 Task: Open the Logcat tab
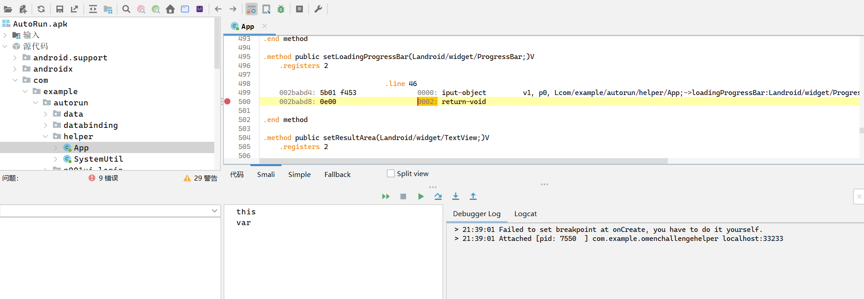[526, 213]
